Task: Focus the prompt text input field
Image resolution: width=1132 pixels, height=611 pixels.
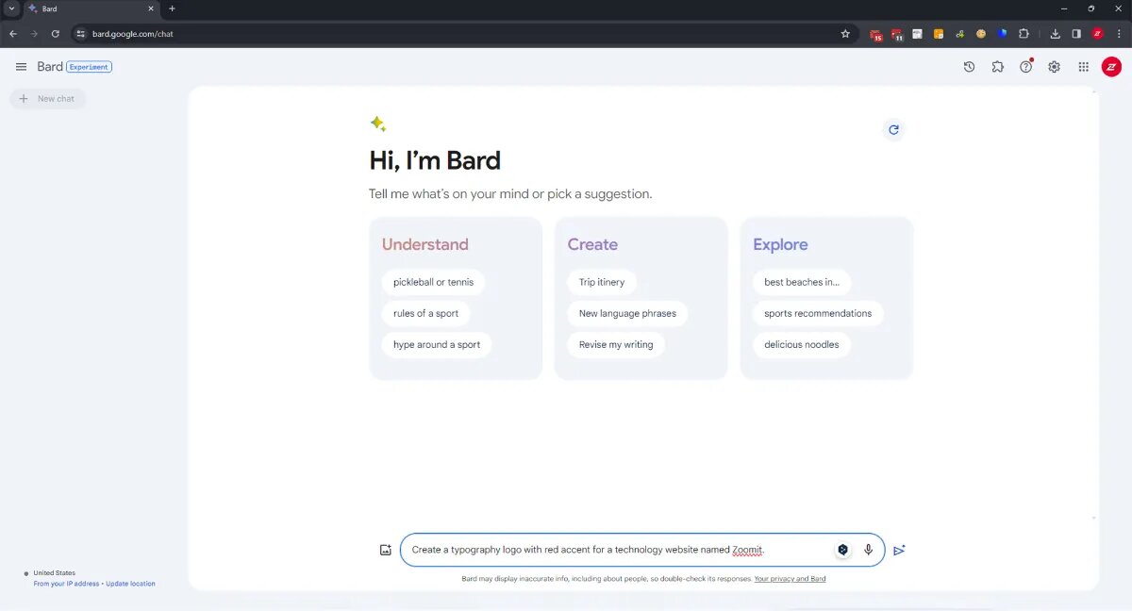Action: 613,550
